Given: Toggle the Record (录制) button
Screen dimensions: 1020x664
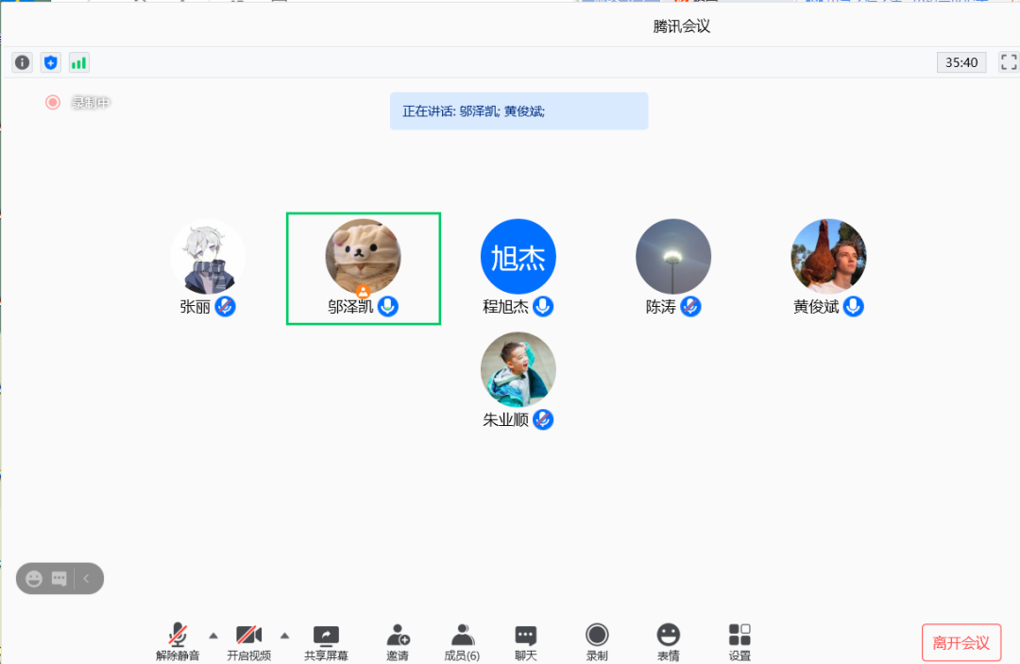Looking at the screenshot, I should [597, 641].
